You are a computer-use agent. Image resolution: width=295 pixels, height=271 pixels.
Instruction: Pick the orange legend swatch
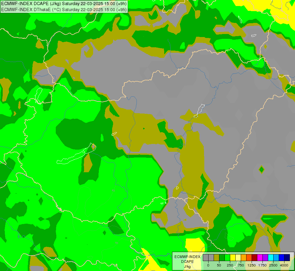tap(244, 257)
